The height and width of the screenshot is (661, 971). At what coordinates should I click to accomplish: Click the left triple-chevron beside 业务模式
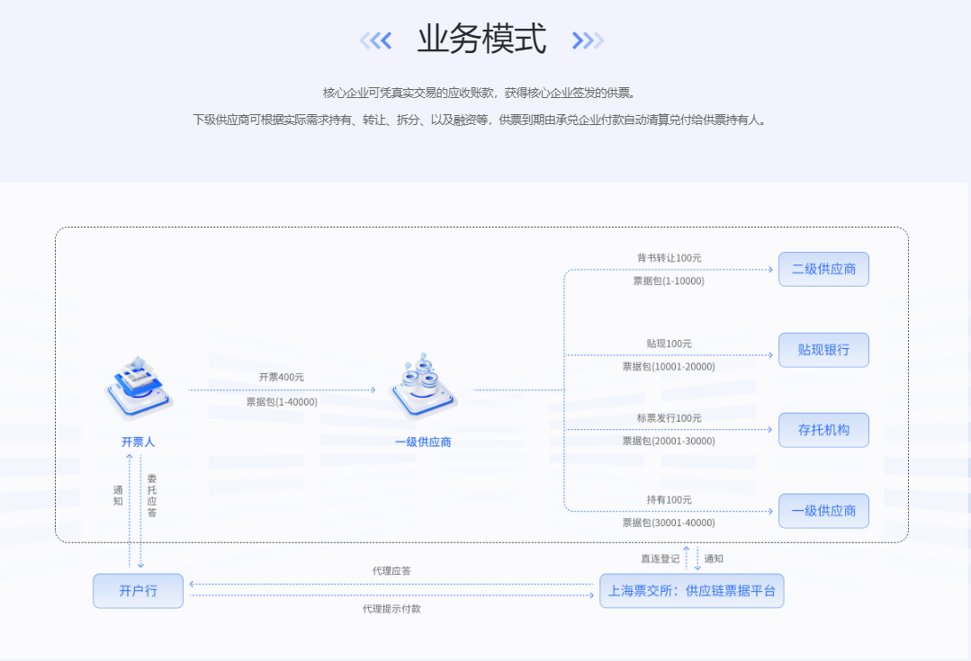pos(376,40)
